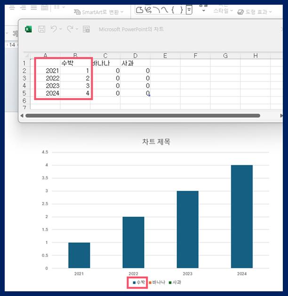Select row 5 header
The height and width of the screenshot is (296, 288).
(24, 93)
